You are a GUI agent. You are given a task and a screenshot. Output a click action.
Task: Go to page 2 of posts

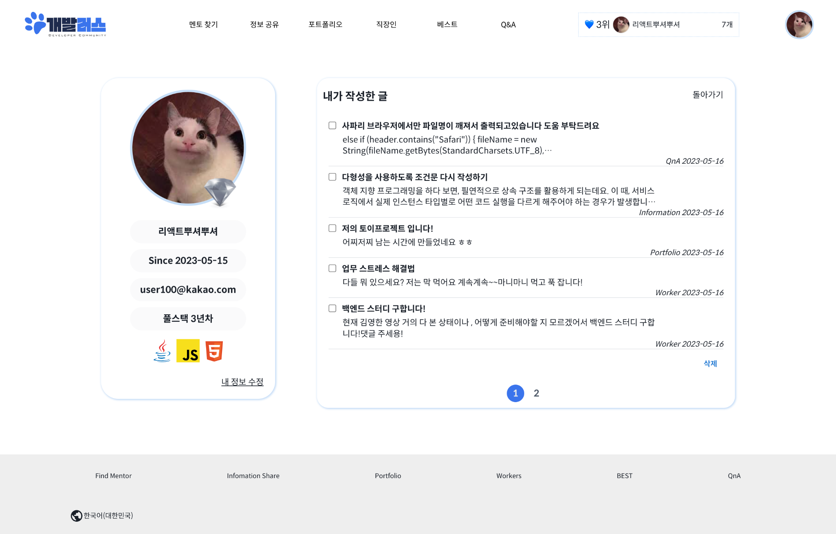(x=536, y=393)
